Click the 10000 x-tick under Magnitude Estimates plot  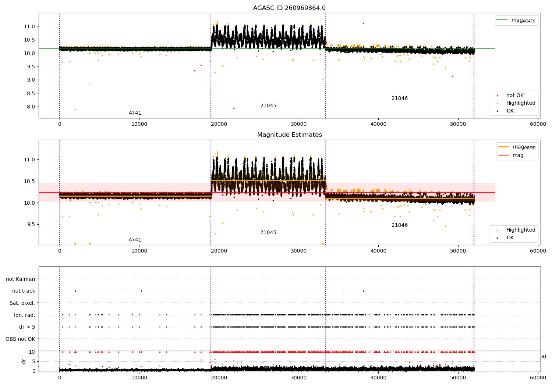pos(139,251)
